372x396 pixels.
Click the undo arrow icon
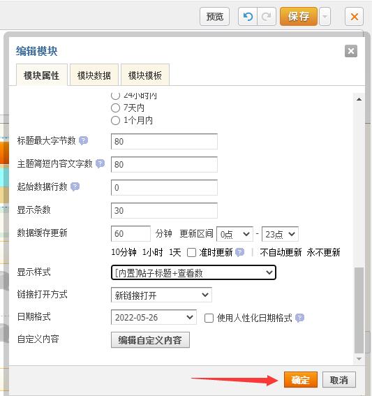(248, 17)
